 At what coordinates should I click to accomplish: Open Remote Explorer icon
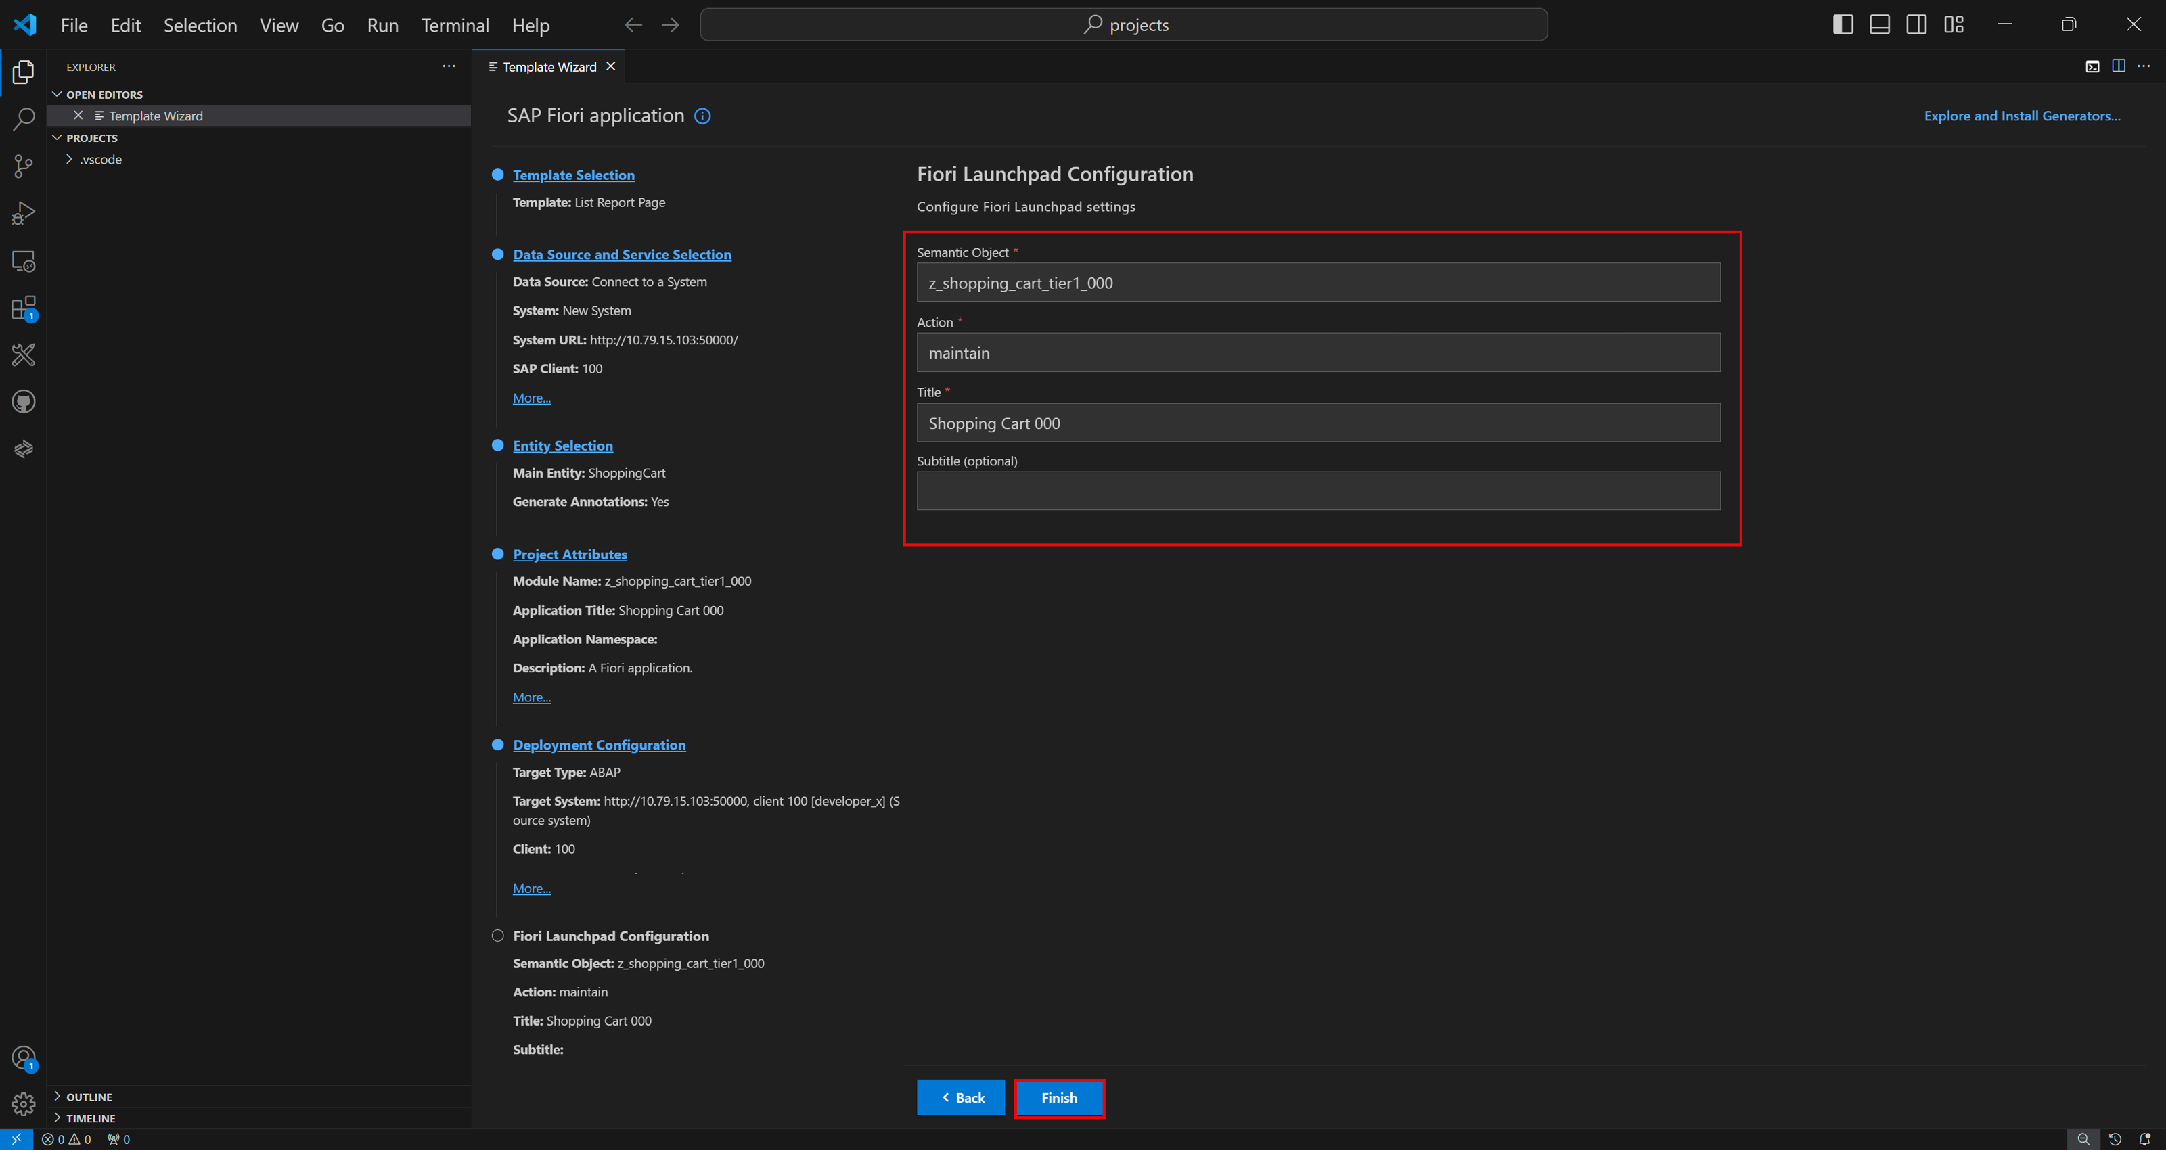[x=24, y=261]
